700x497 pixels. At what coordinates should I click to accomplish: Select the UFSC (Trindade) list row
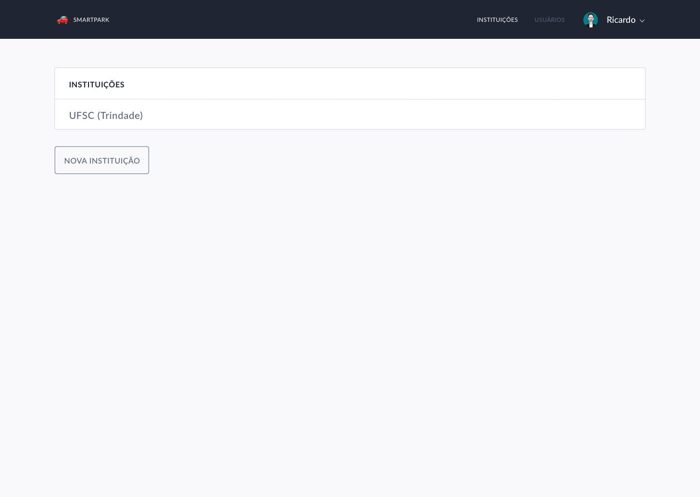pyautogui.click(x=350, y=115)
